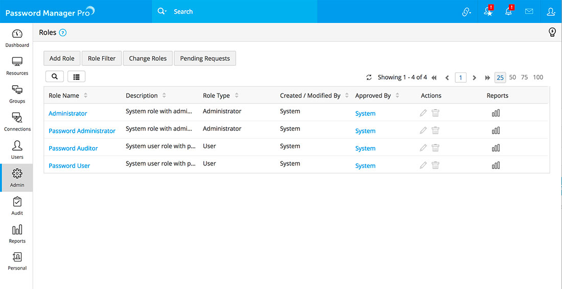562x289 pixels.
Task: Sort by Role Name column arrows
Action: pos(85,95)
